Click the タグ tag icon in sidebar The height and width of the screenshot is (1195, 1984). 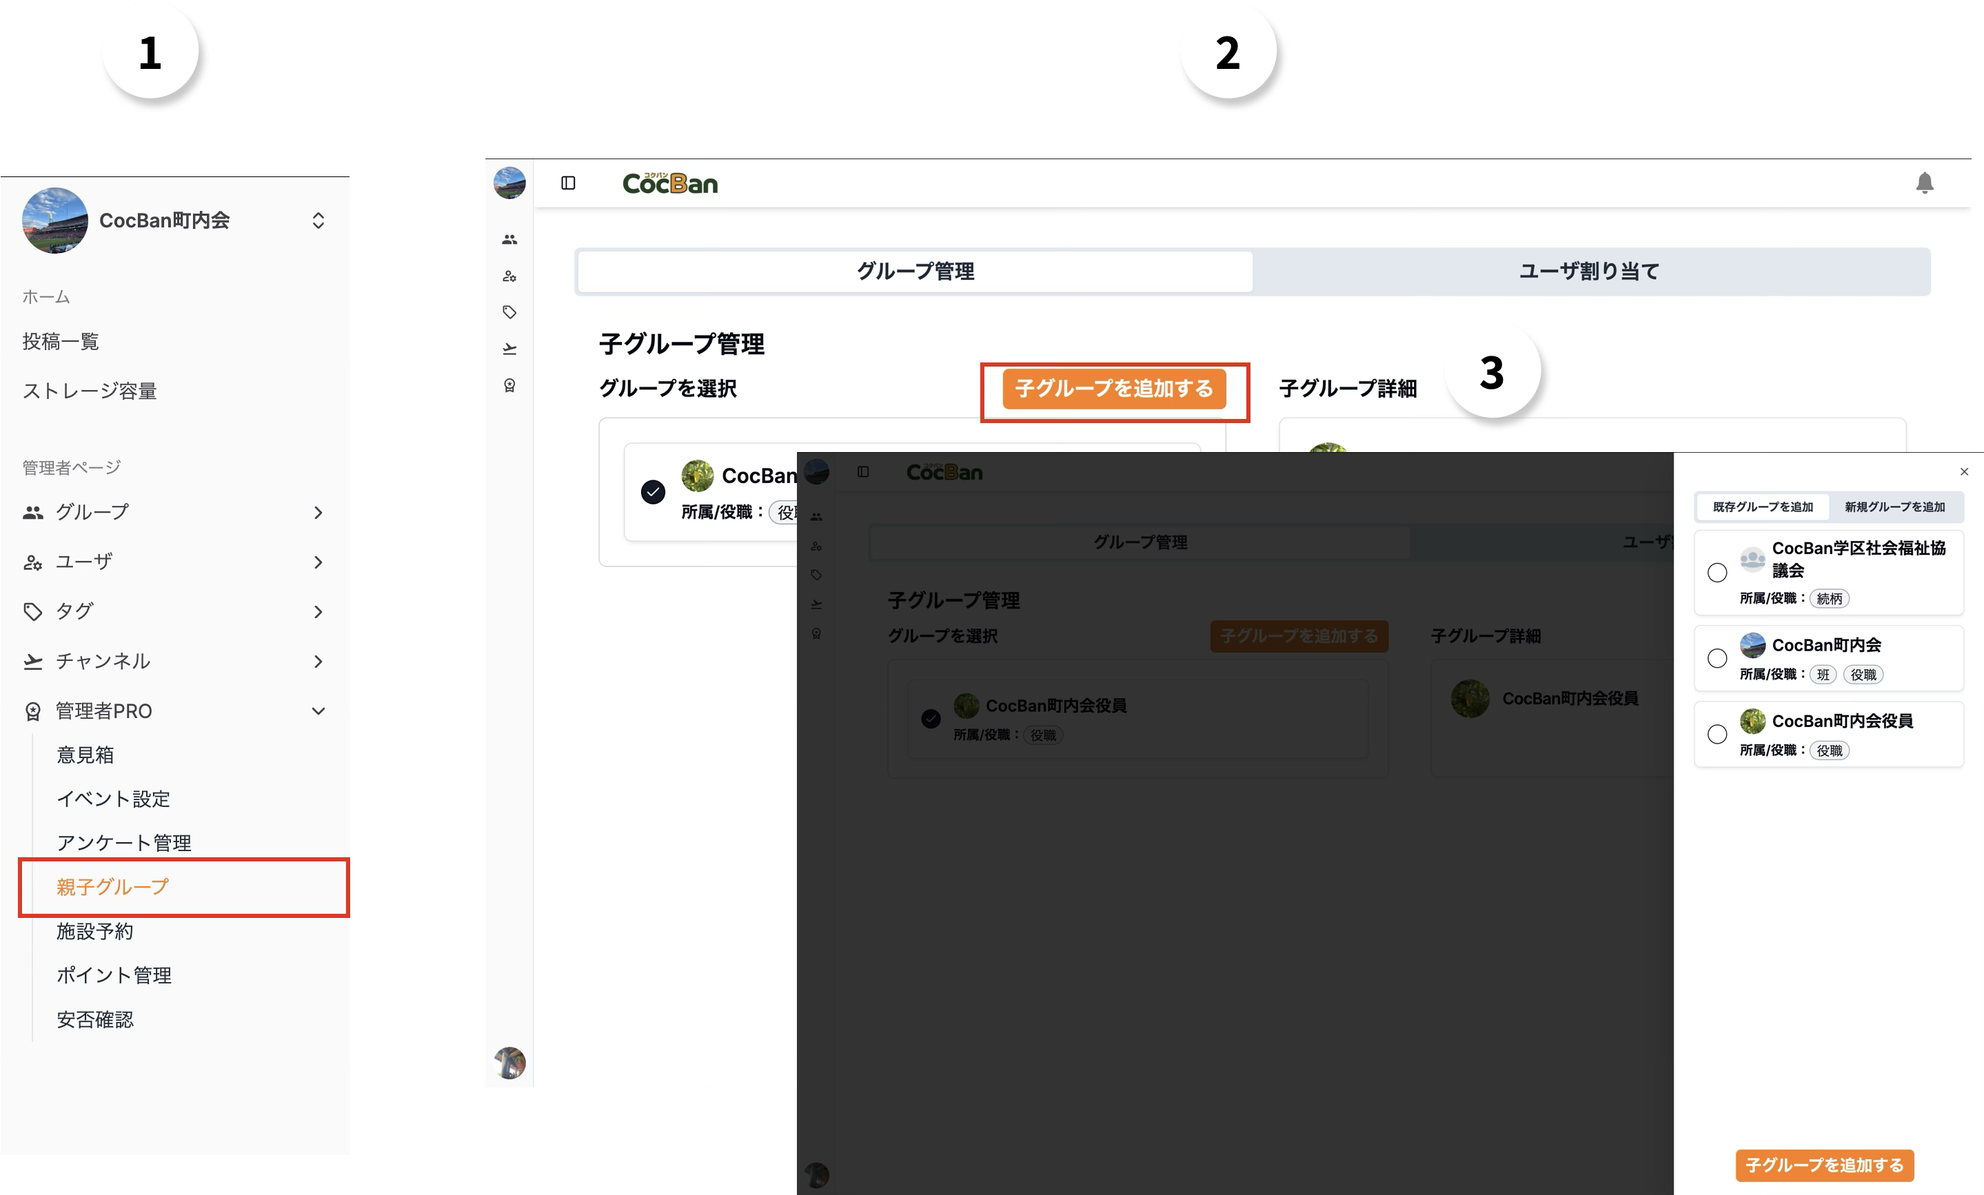click(x=33, y=611)
